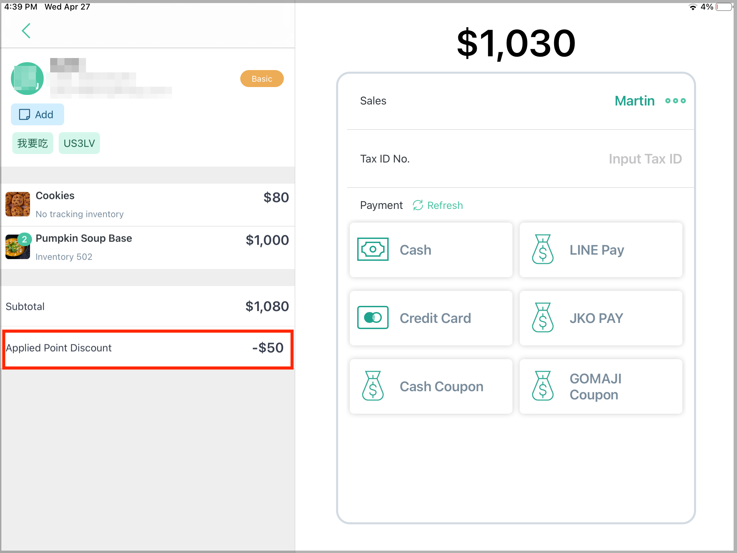Viewport: 737px width, 553px height.
Task: Open the three-dot options next to Martin
Action: pyautogui.click(x=675, y=101)
